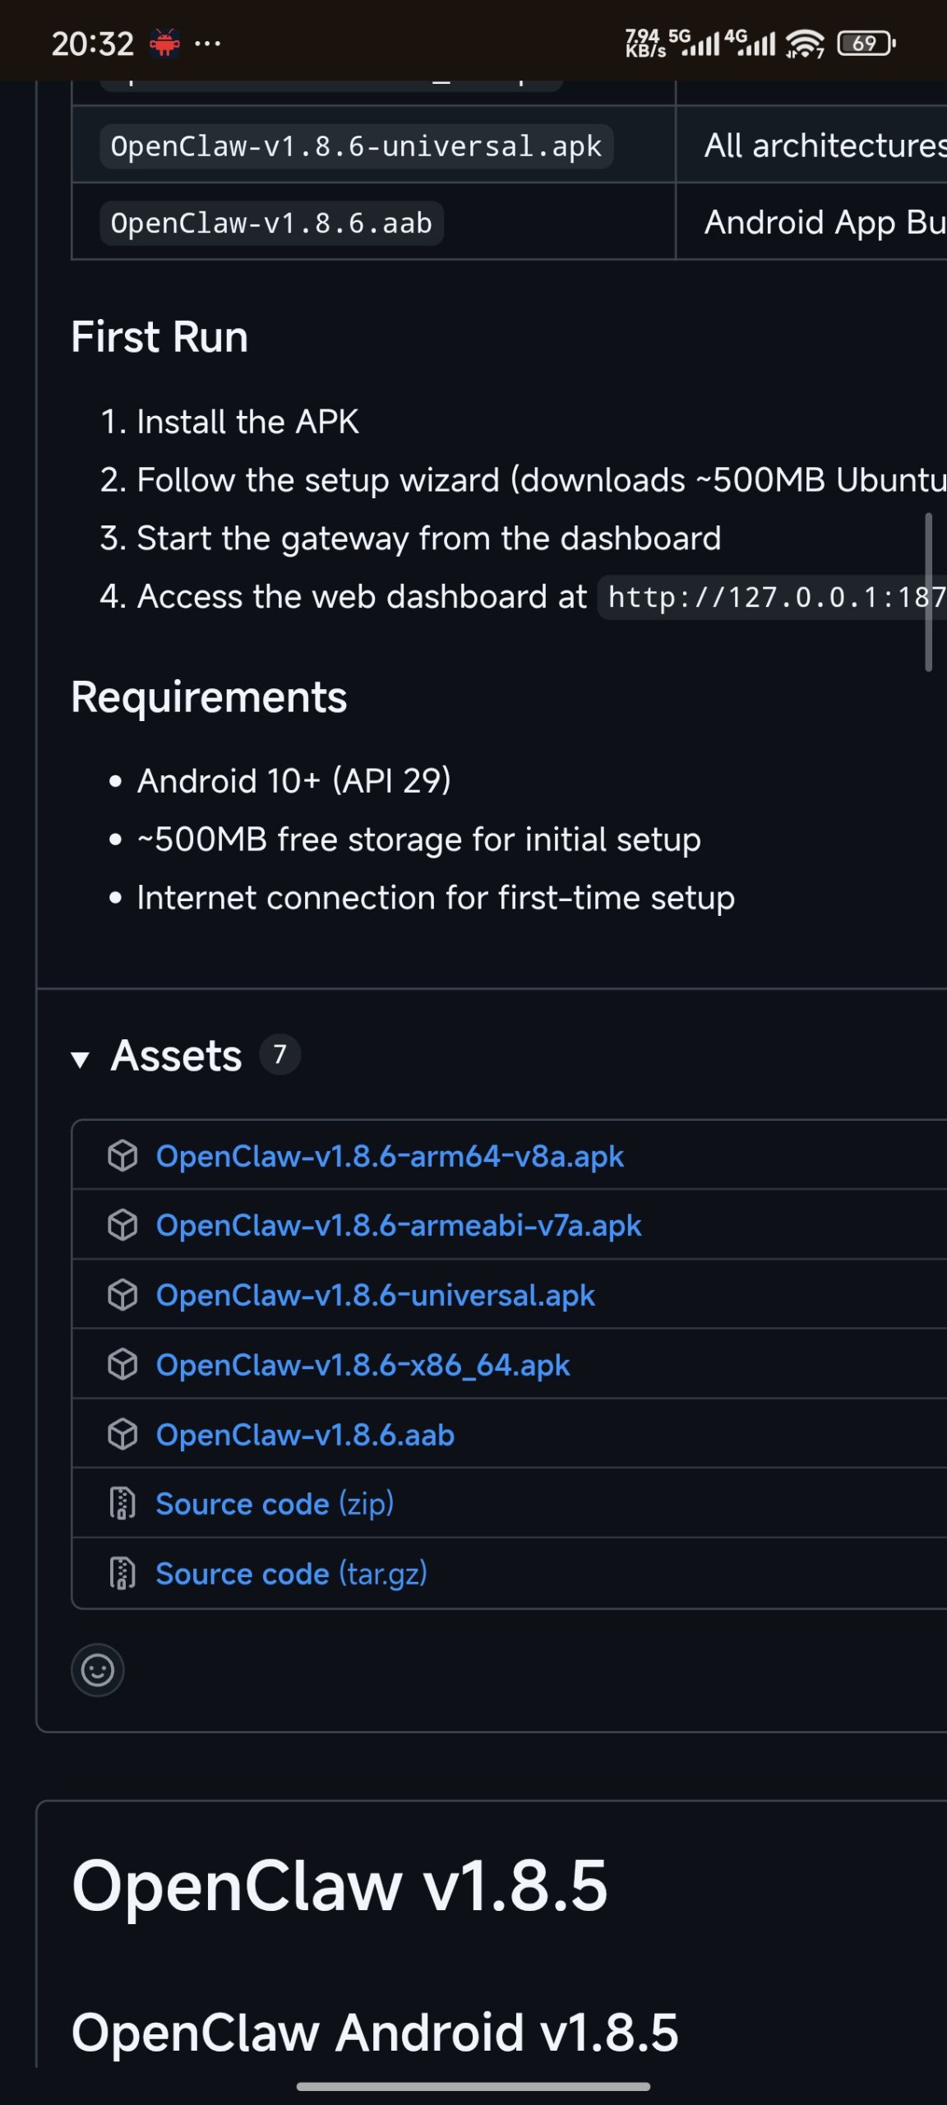Download OpenClaw-v1.8.6.aab from Assets
This screenshot has width=947, height=2105.
(304, 1434)
